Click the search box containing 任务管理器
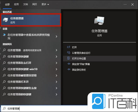 pos(44,108)
